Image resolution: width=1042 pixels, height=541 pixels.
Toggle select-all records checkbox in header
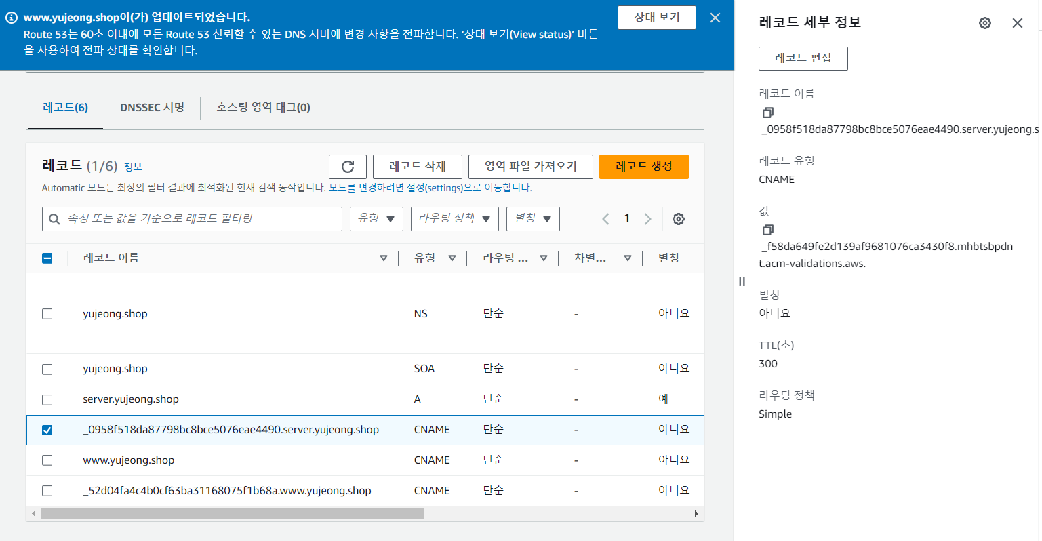[47, 258]
